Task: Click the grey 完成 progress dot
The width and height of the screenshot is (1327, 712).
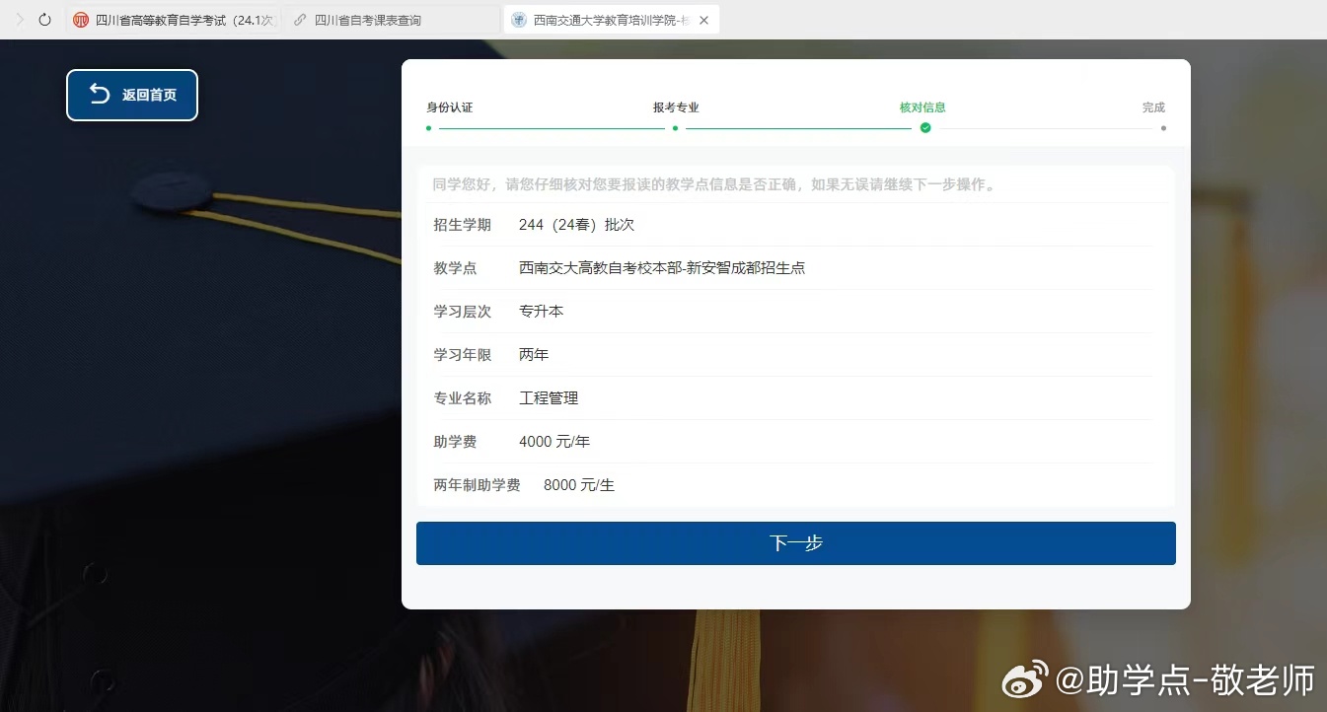Action: [1163, 128]
